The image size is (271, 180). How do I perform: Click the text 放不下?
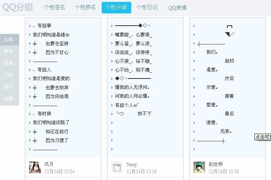point(144,114)
